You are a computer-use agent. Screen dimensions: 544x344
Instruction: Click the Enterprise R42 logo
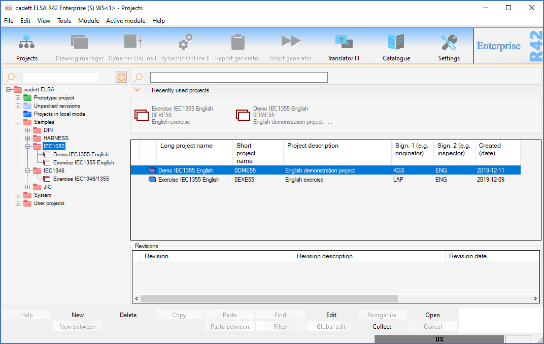click(x=508, y=46)
